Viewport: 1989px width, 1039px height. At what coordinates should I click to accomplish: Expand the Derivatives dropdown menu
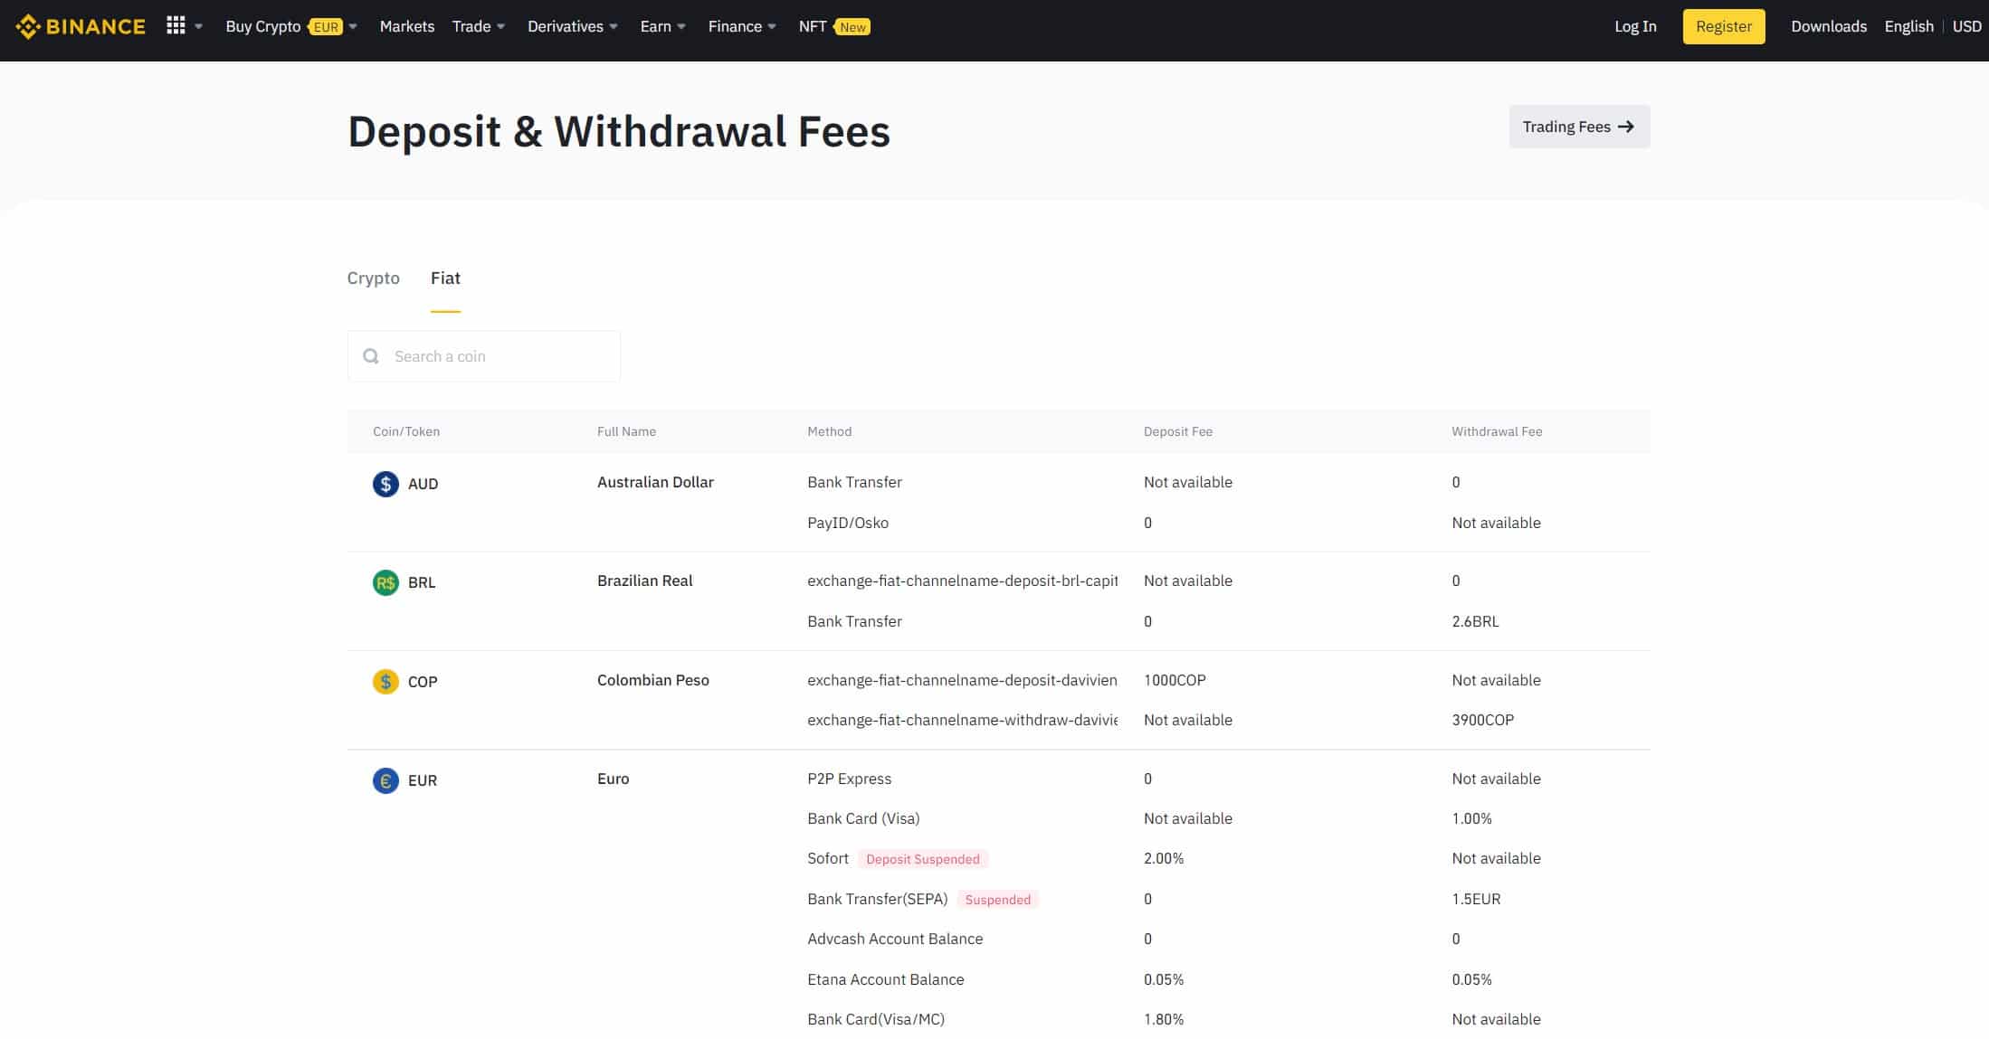click(x=572, y=27)
